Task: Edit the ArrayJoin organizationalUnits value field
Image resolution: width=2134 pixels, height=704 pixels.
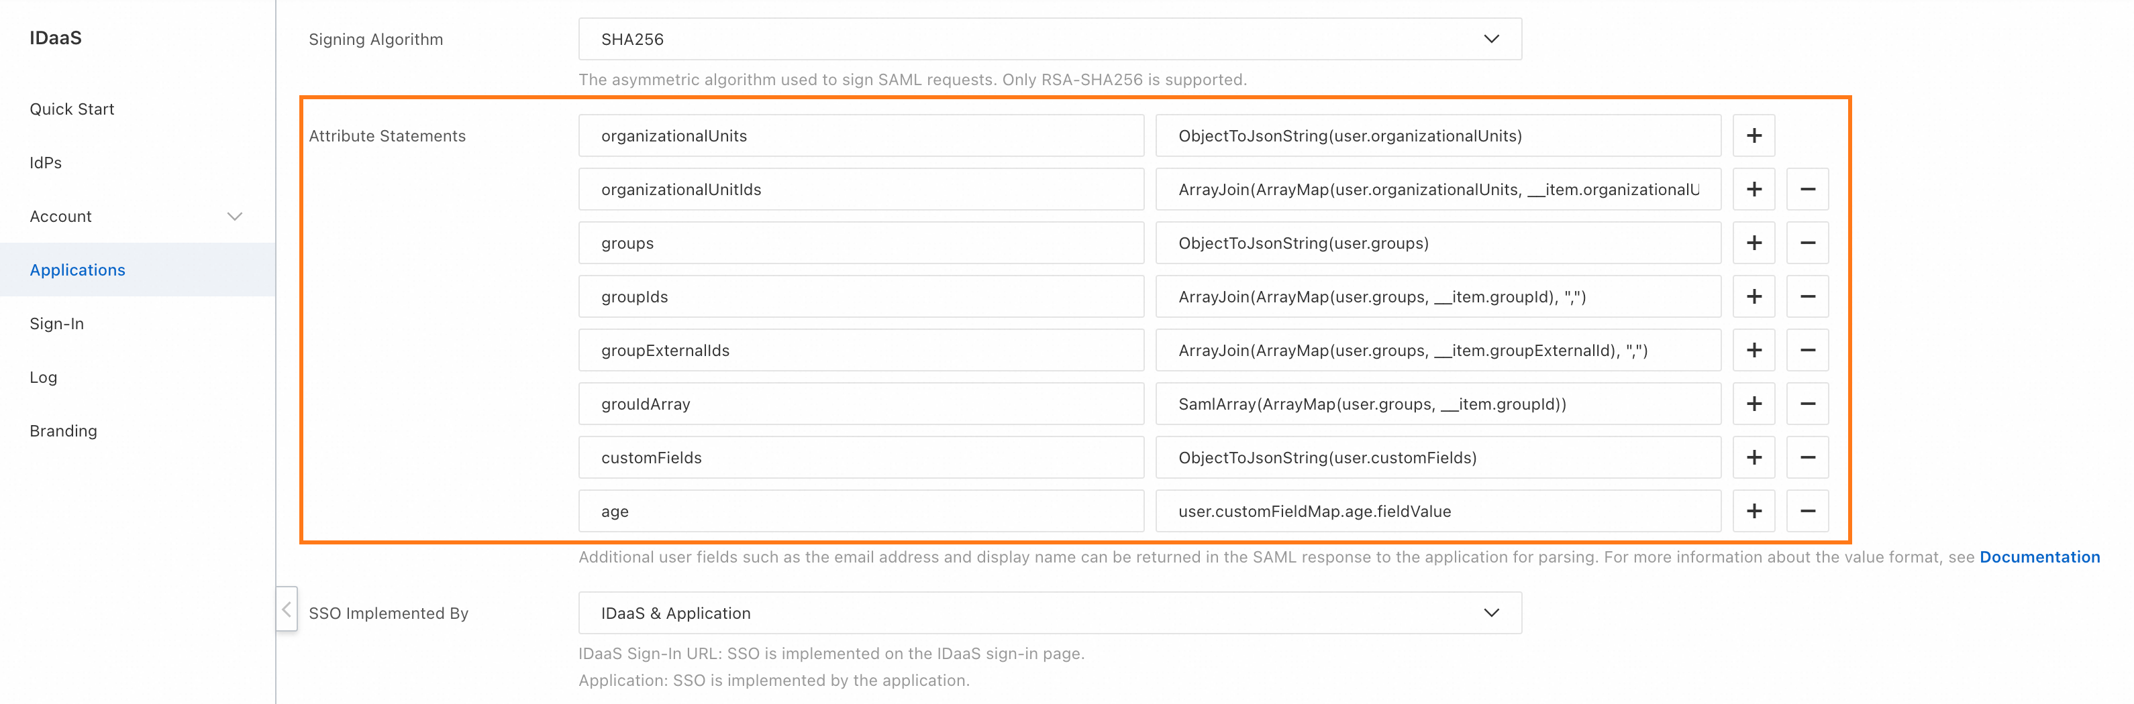Action: point(1438,190)
